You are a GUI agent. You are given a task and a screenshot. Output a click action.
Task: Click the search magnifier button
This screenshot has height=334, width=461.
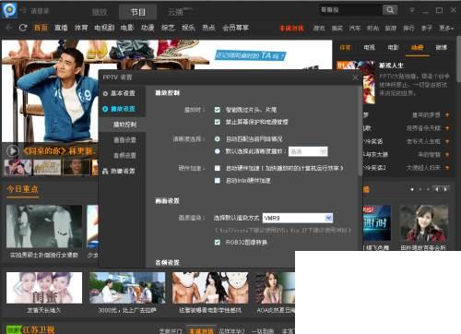390,10
